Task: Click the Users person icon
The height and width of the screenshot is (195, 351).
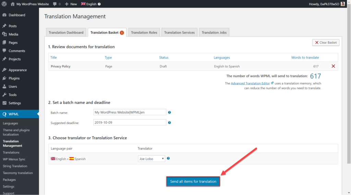Action: 4,87
